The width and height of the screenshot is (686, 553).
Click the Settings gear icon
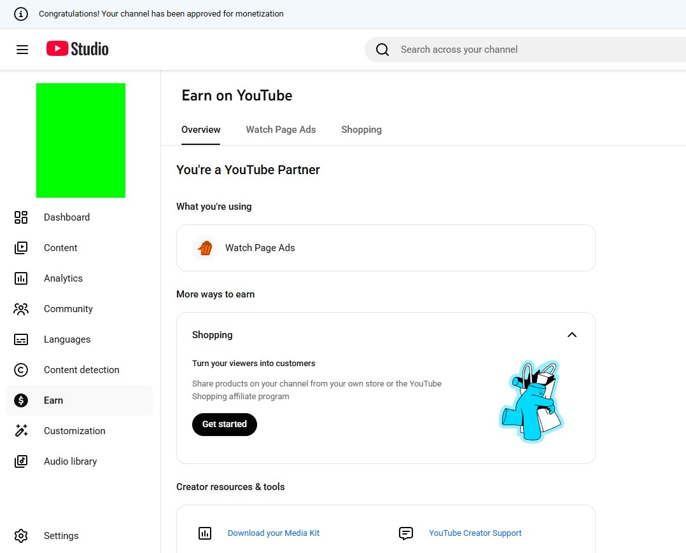click(x=21, y=535)
